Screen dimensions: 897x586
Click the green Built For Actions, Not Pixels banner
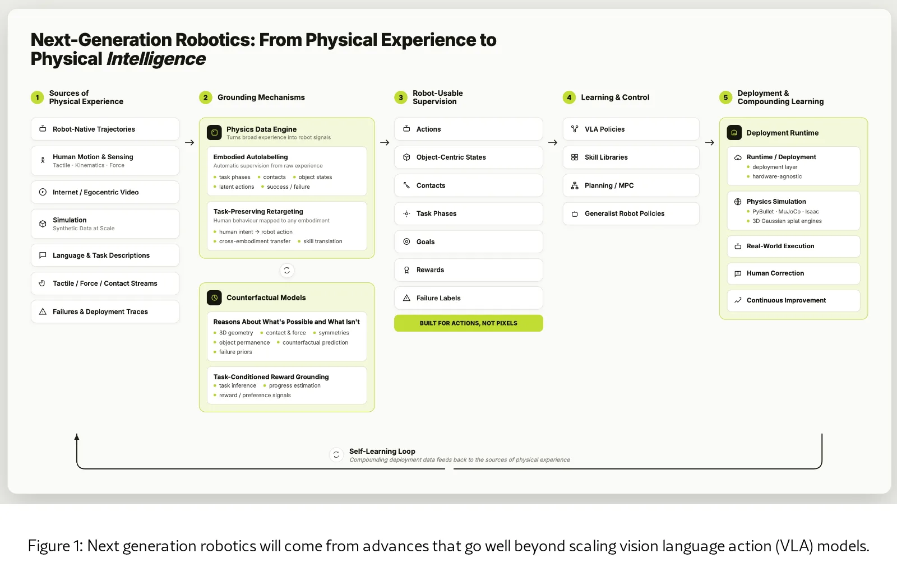coord(468,323)
